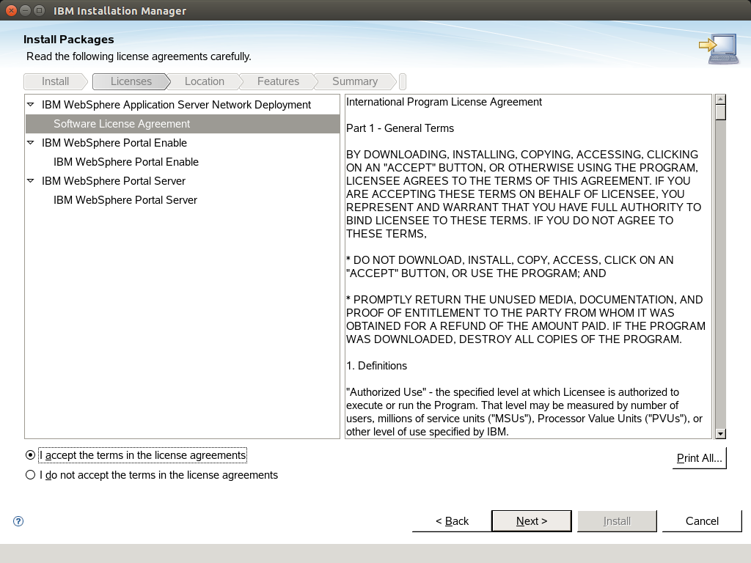This screenshot has height=563, width=751.
Task: Select 'I do not accept the terms' option
Action: pyautogui.click(x=30, y=475)
